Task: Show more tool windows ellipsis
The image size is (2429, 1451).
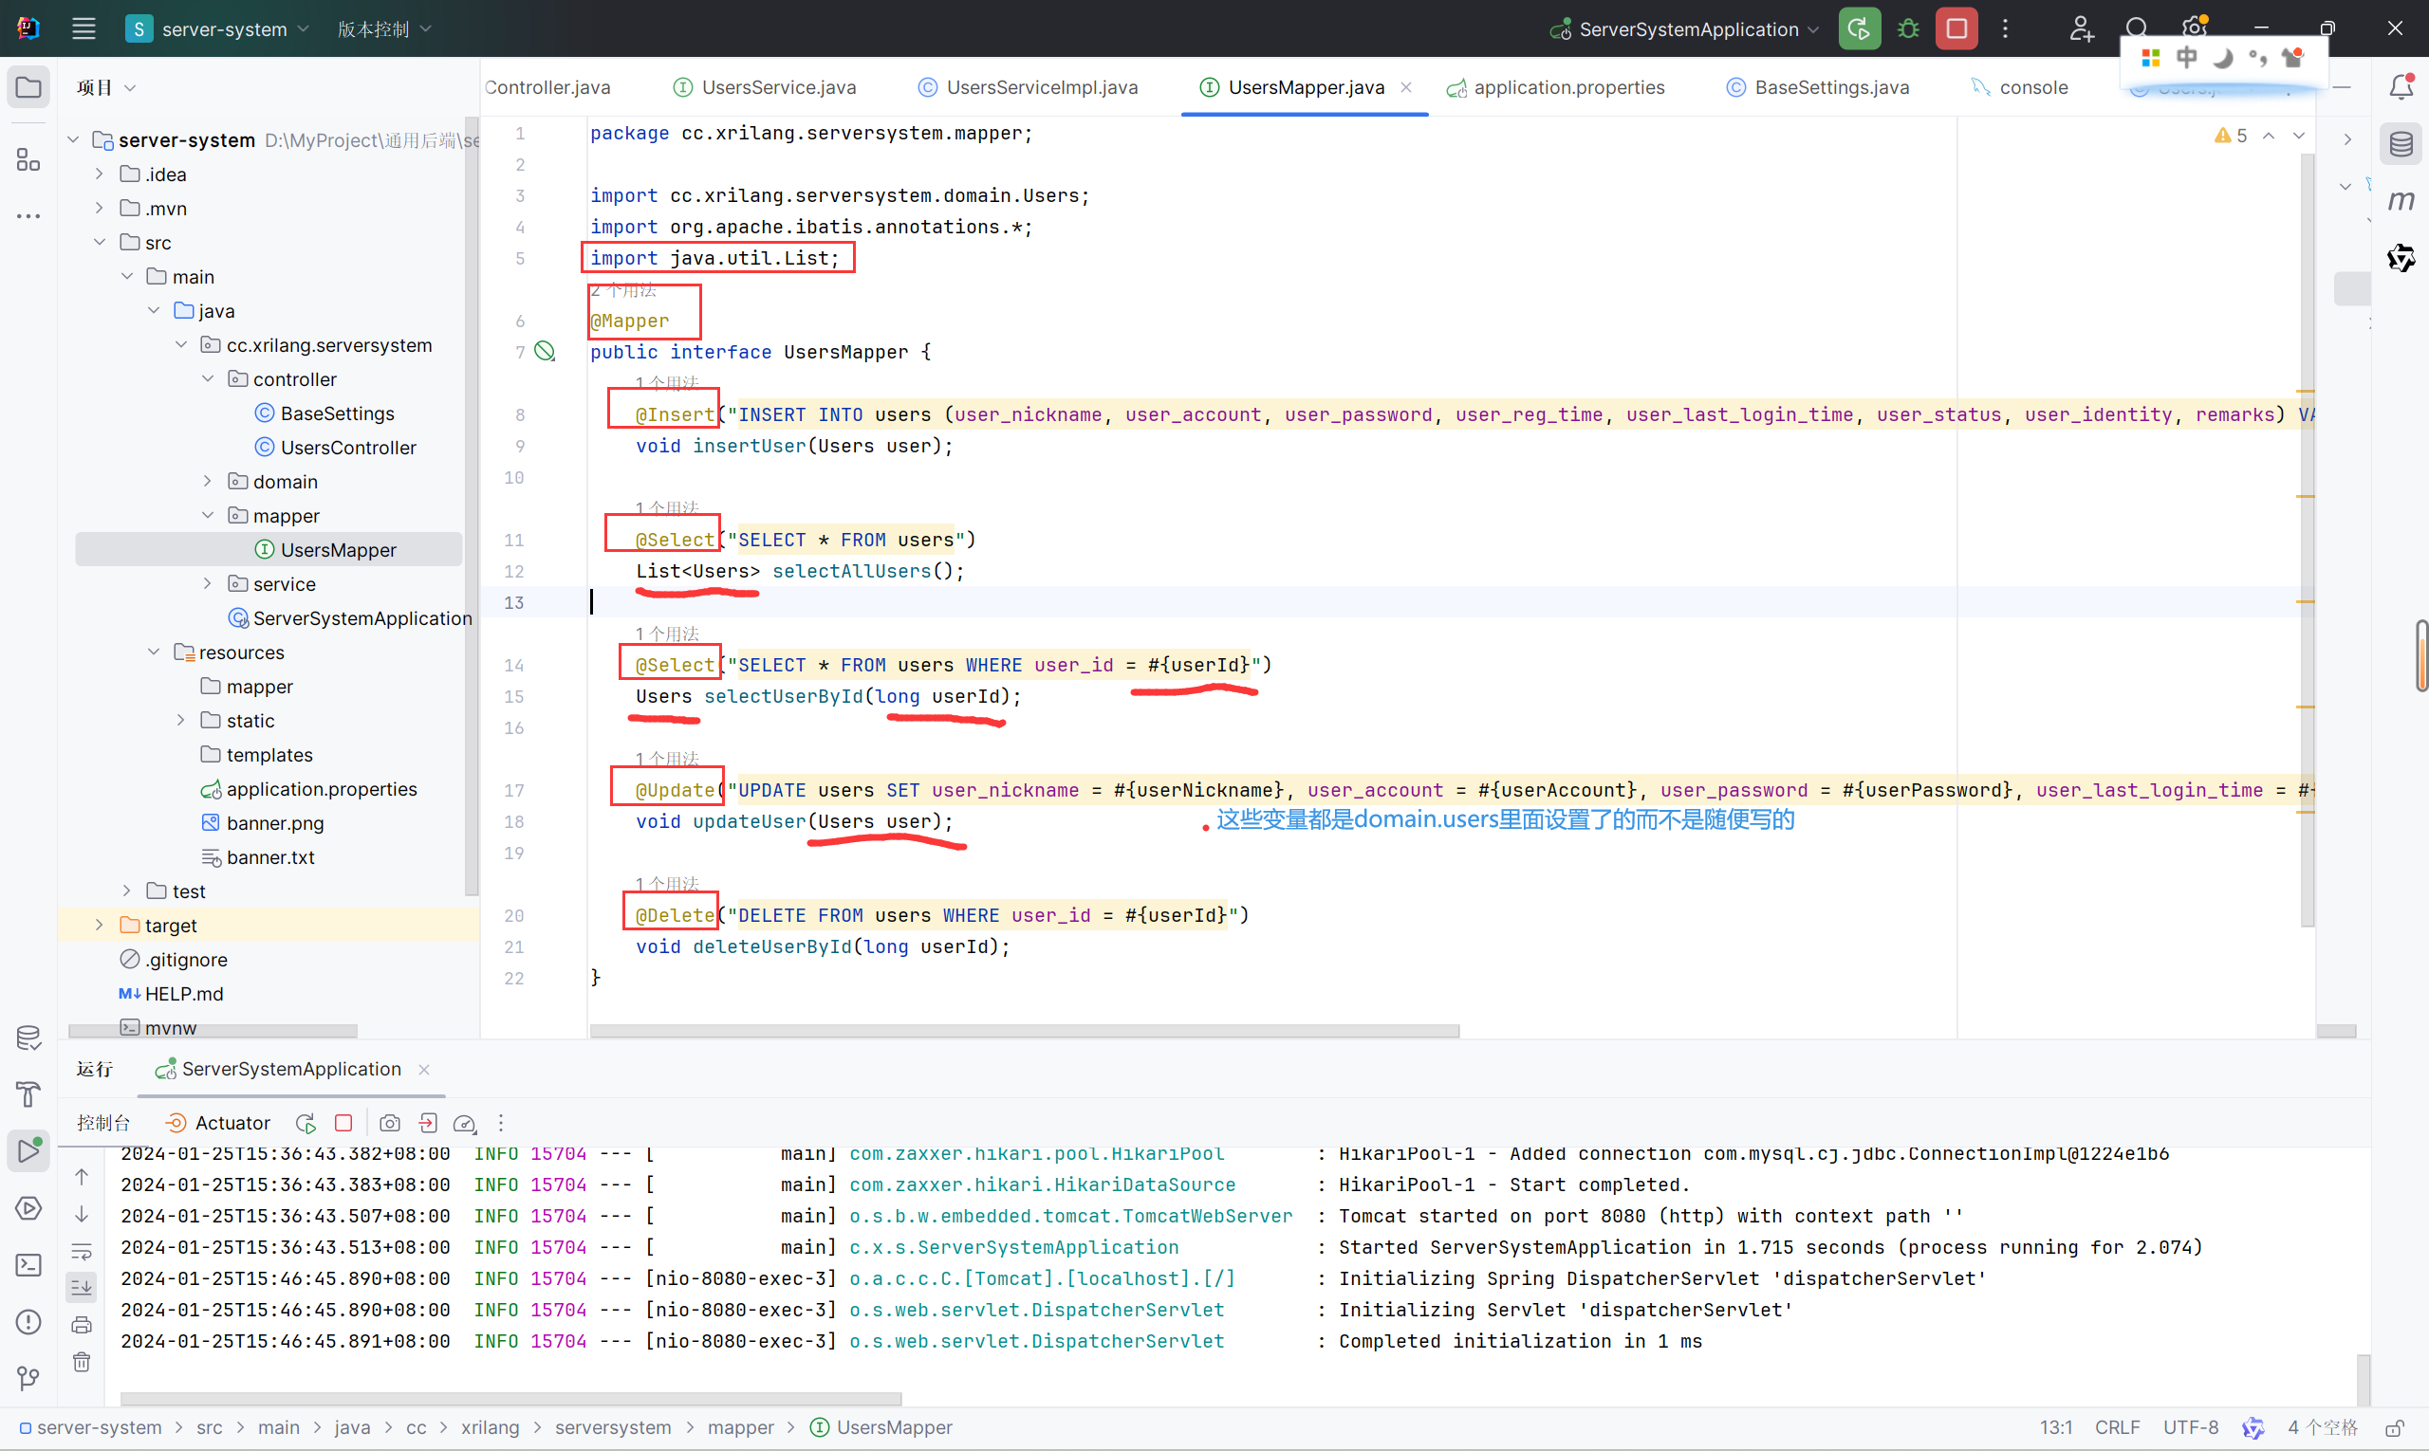Action: pyautogui.click(x=28, y=215)
